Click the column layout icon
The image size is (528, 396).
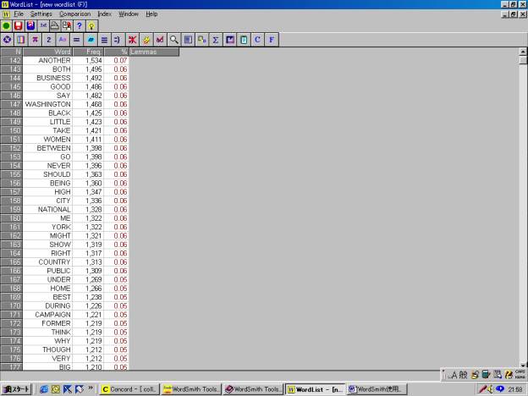pos(21,40)
